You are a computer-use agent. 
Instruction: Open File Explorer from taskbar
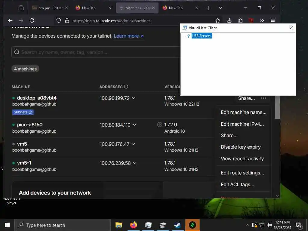pos(119,225)
